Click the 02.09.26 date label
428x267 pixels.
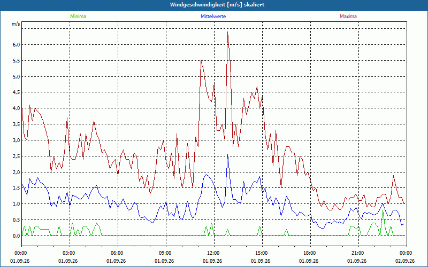click(x=405, y=261)
